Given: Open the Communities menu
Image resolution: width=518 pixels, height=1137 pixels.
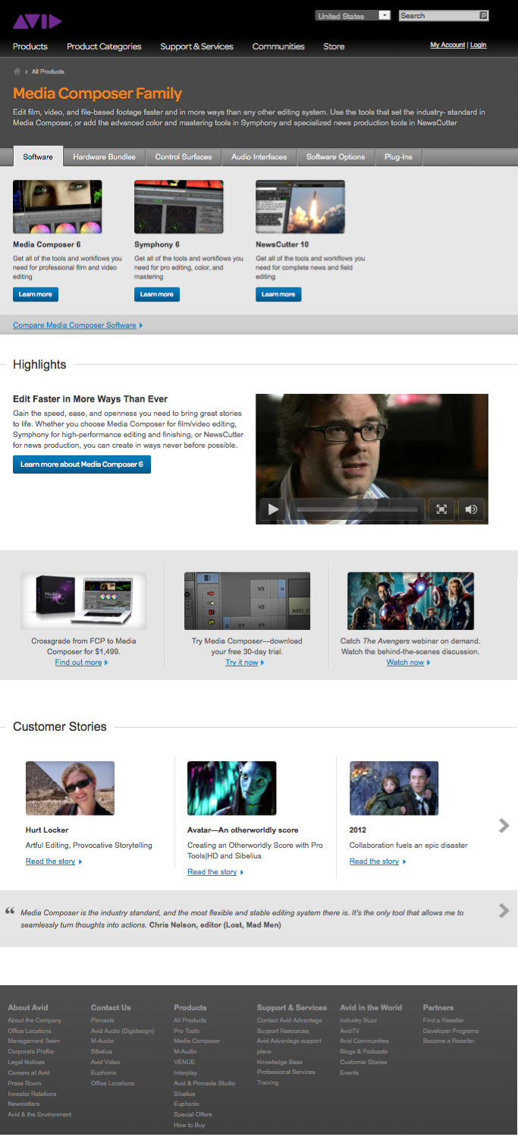Looking at the screenshot, I should (278, 46).
